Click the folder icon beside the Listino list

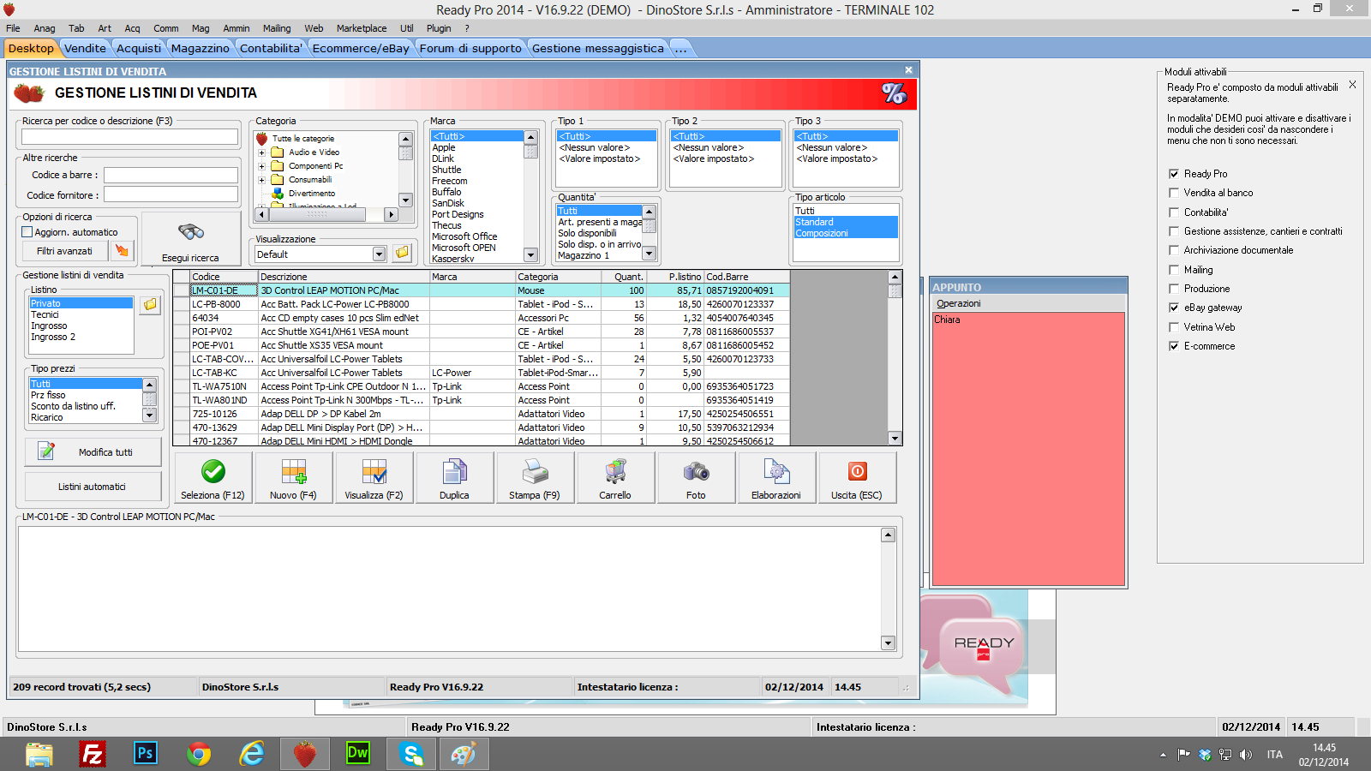(x=150, y=305)
